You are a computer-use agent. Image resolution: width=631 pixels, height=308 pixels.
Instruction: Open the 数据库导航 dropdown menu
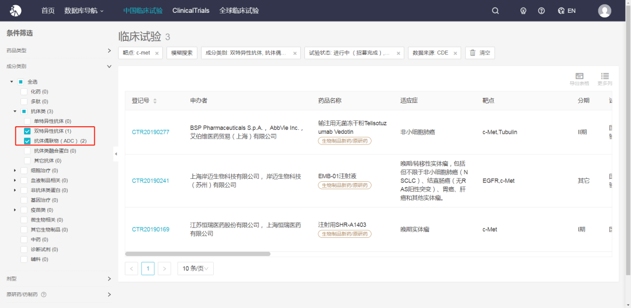pyautogui.click(x=84, y=11)
